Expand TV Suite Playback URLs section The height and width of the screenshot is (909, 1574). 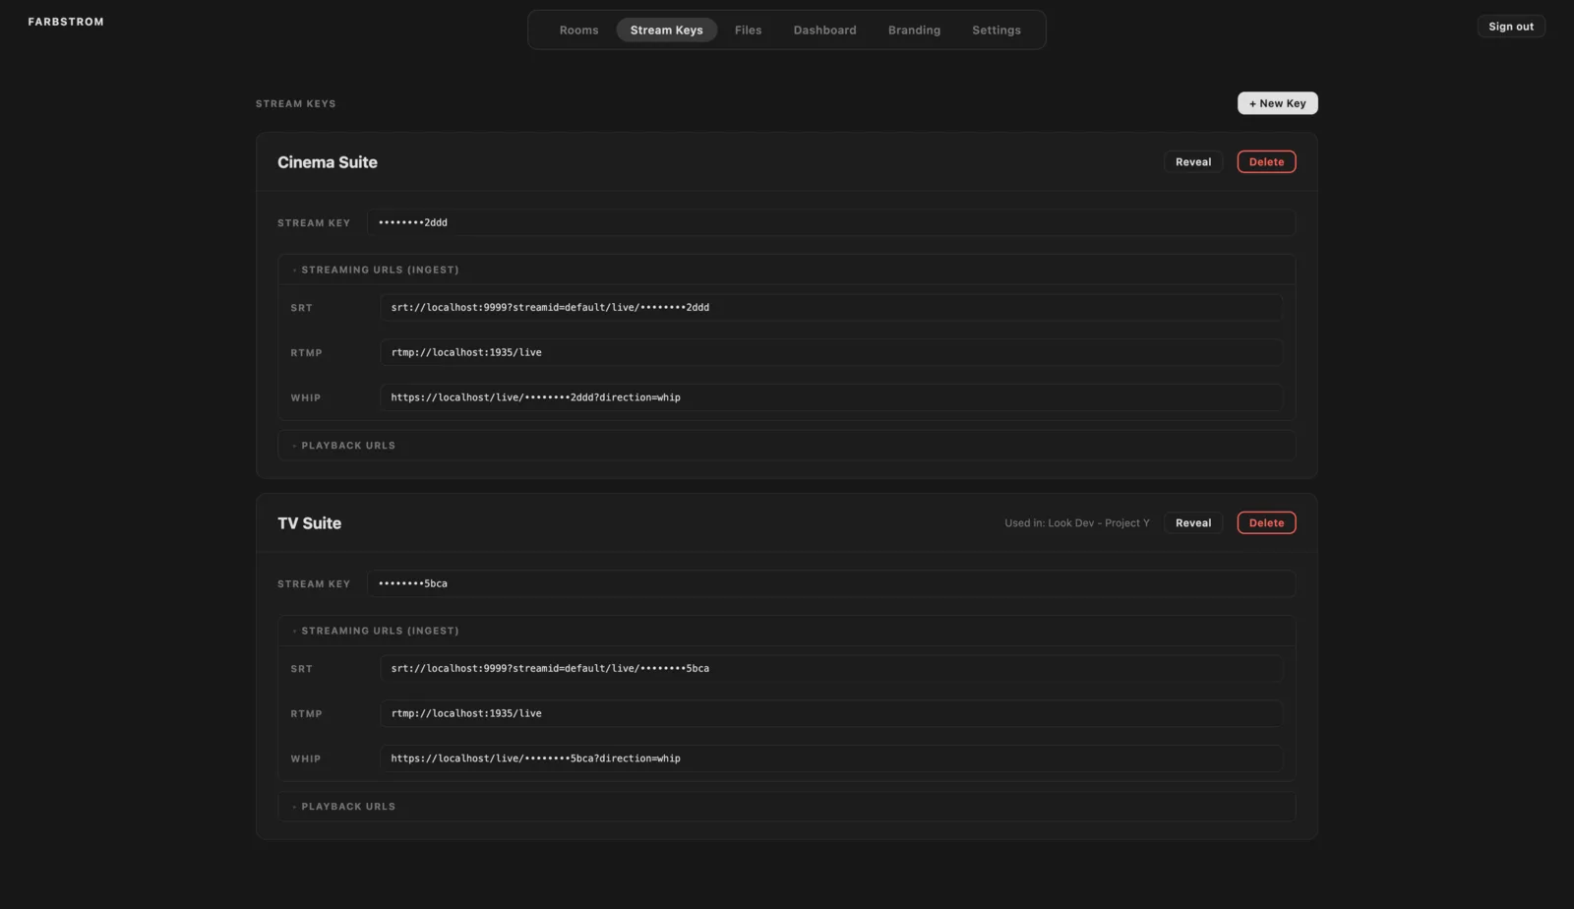[x=787, y=807]
